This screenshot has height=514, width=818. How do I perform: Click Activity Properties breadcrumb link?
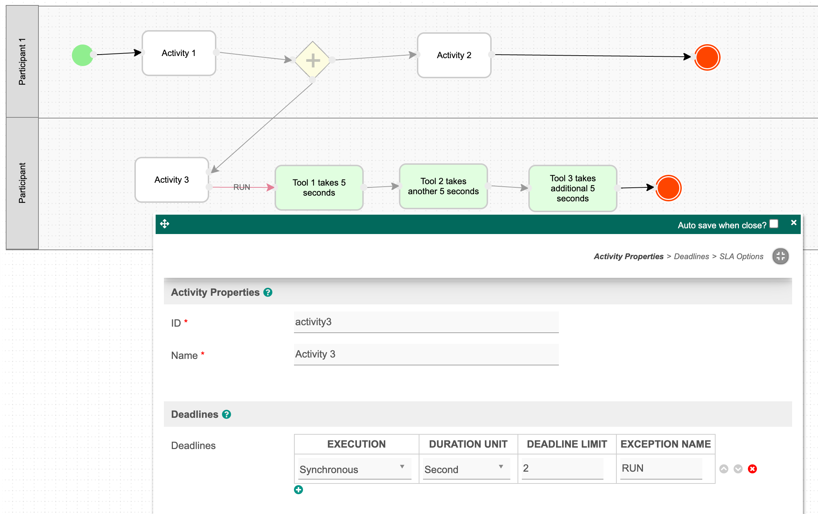click(x=628, y=256)
